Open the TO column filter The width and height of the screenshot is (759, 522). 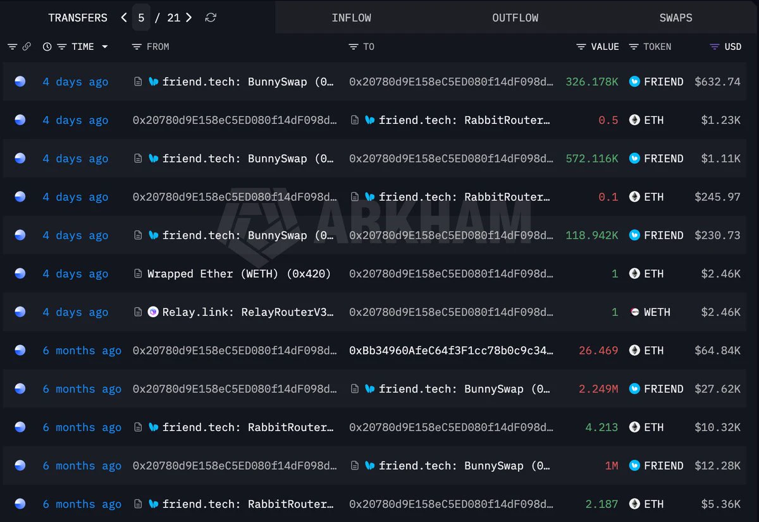coord(354,47)
